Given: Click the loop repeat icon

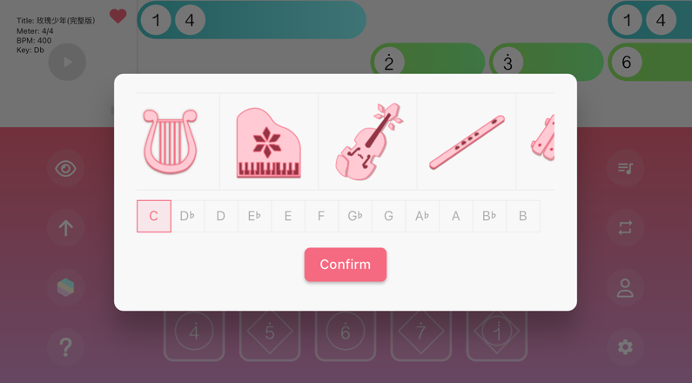Looking at the screenshot, I should 625,228.
